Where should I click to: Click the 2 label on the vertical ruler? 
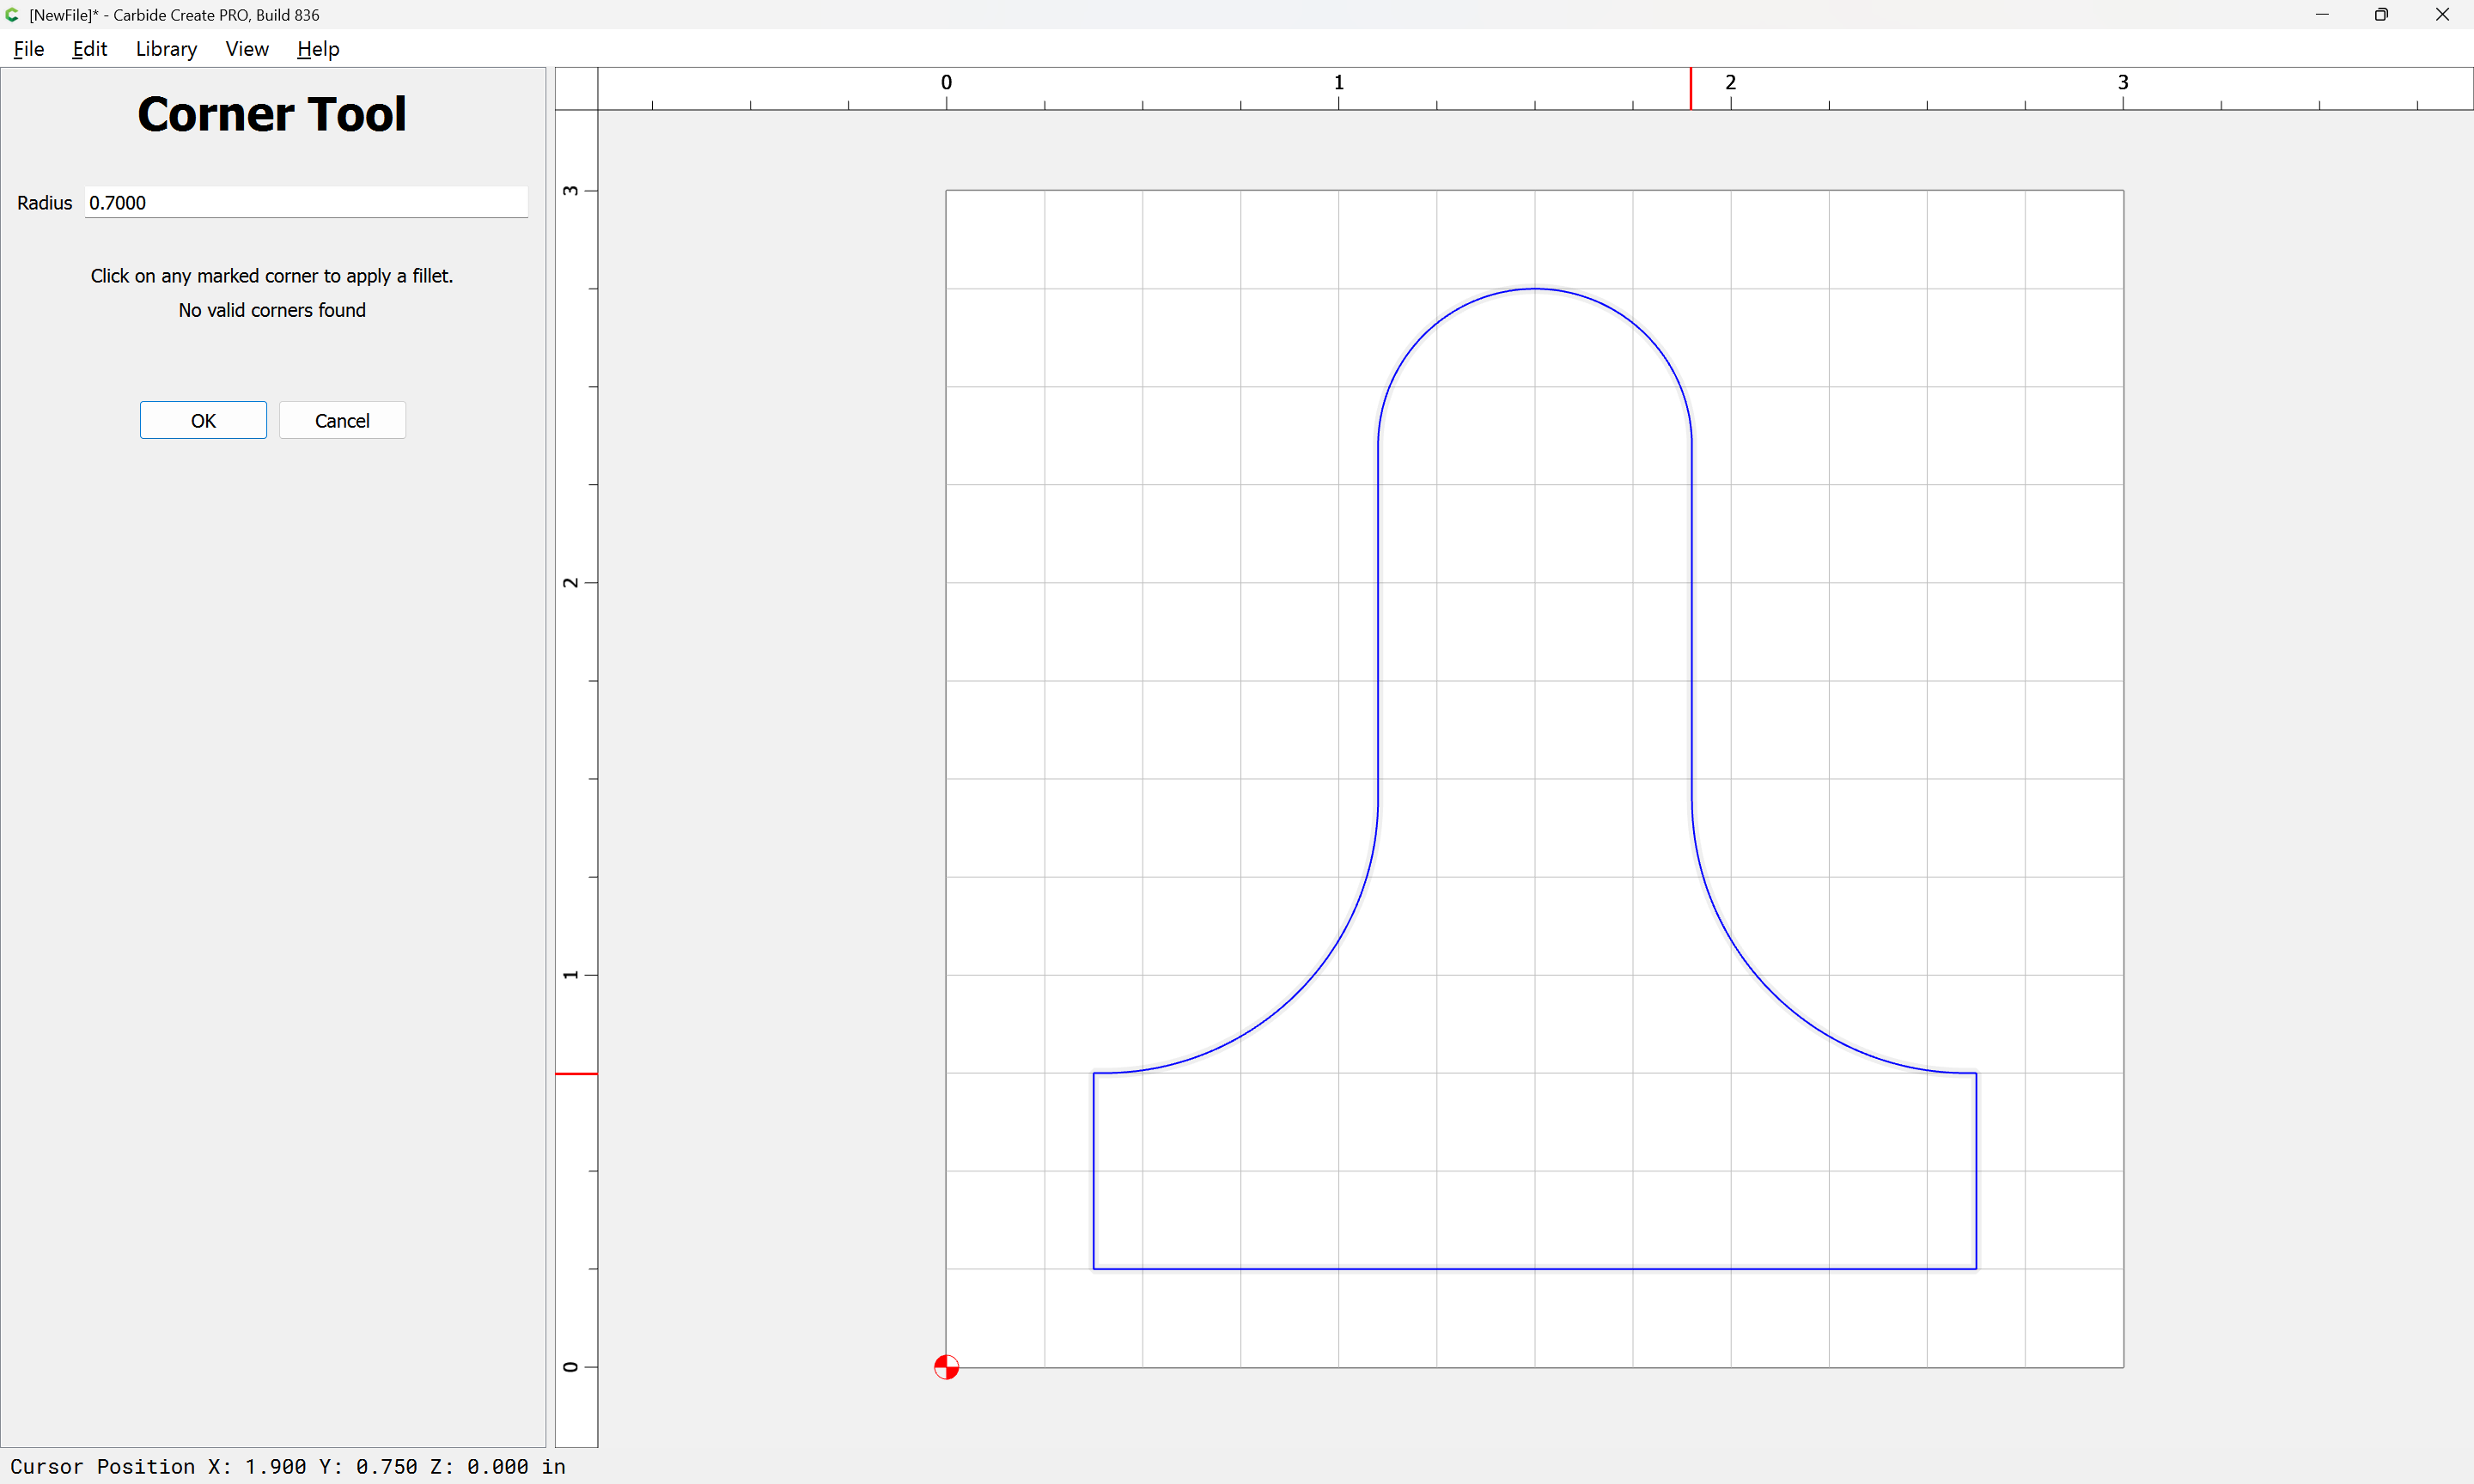[571, 583]
